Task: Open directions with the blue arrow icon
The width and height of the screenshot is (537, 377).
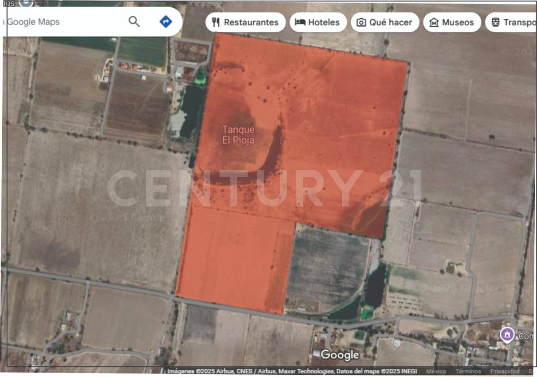Action: click(x=166, y=21)
